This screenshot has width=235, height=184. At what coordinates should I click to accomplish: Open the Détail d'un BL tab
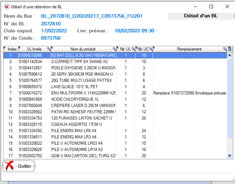[x=200, y=16]
